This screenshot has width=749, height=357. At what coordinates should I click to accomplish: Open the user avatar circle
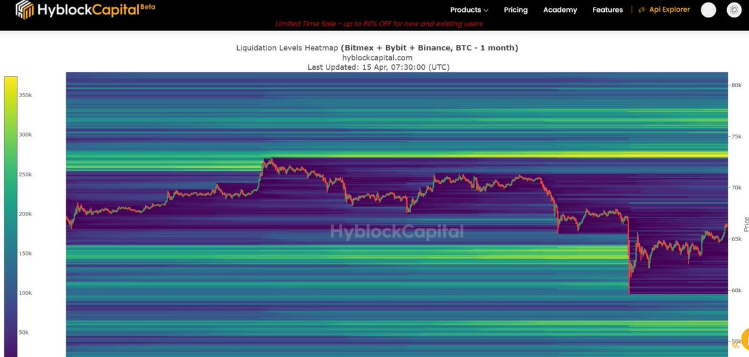(x=708, y=10)
